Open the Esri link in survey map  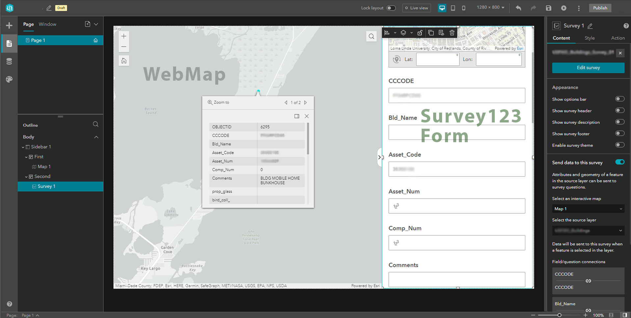point(520,48)
